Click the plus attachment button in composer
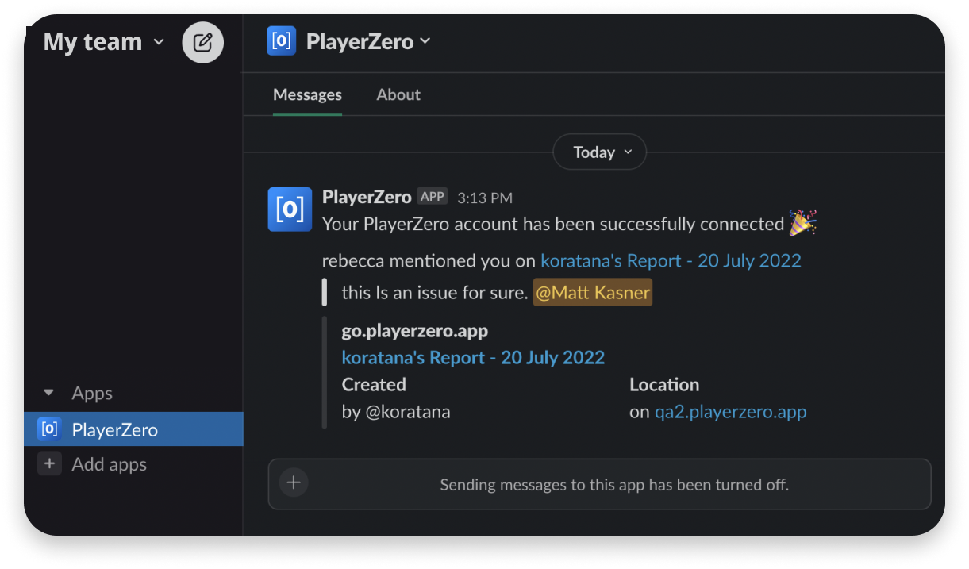 click(294, 482)
